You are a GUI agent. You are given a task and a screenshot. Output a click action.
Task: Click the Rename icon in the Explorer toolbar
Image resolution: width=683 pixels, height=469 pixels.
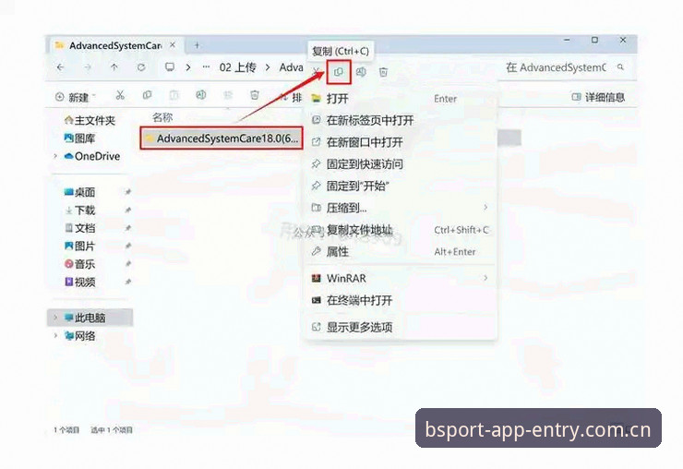pyautogui.click(x=201, y=95)
